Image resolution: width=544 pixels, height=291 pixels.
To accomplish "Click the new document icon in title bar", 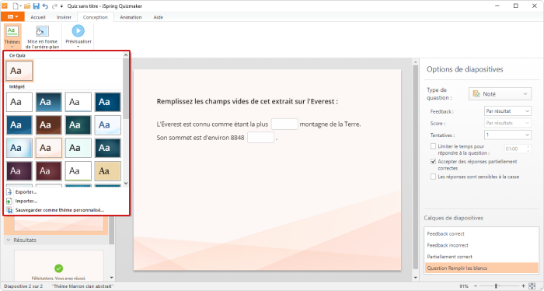I will click(x=16, y=6).
